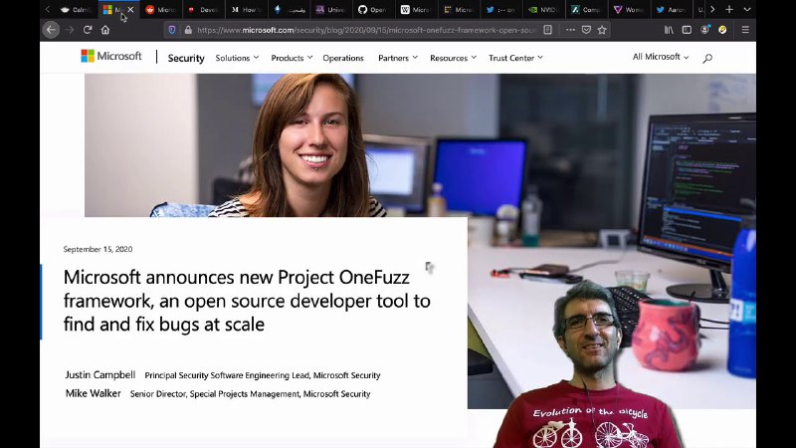
Task: Expand the Trust Center menu
Action: [x=515, y=58]
